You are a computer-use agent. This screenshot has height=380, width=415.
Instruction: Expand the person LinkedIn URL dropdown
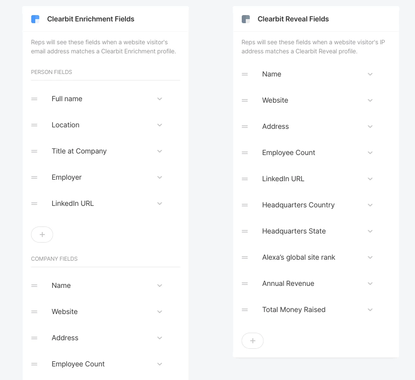[160, 204]
